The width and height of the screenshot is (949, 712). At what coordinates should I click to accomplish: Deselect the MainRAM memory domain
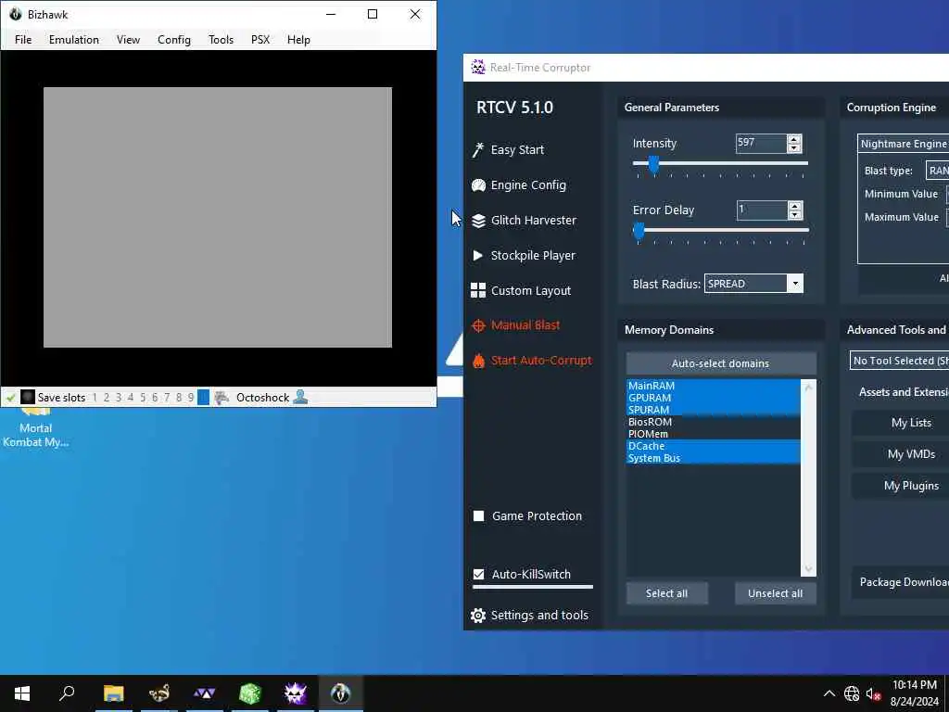[x=713, y=386]
